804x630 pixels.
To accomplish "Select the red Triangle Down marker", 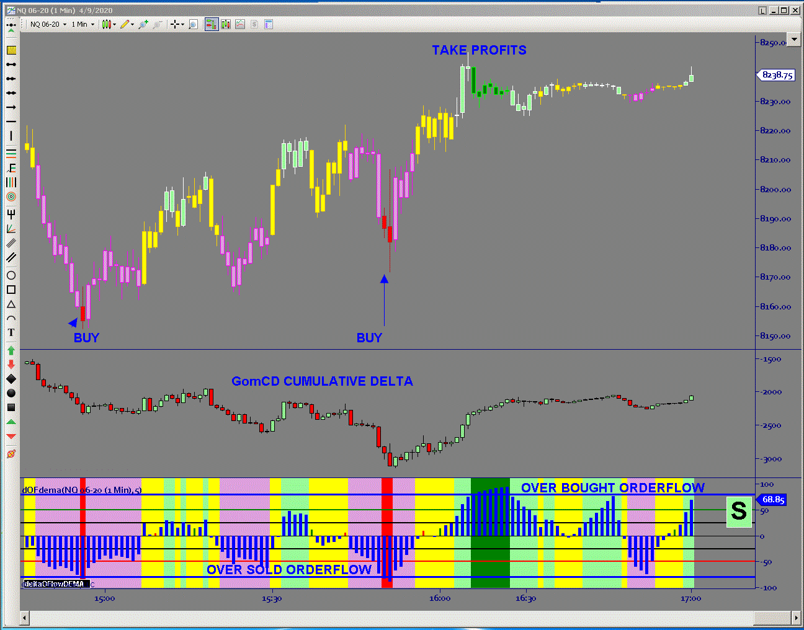I will coord(11,437).
